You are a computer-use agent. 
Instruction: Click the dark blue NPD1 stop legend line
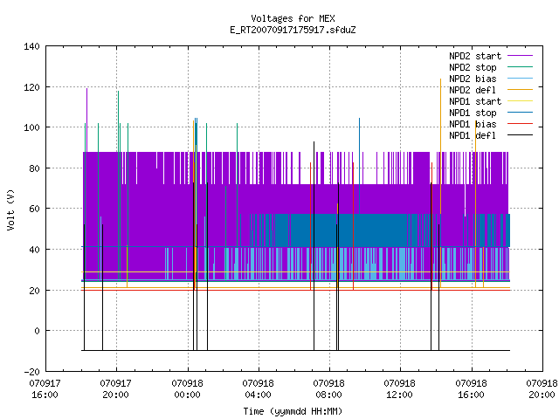pyautogui.click(x=521, y=113)
